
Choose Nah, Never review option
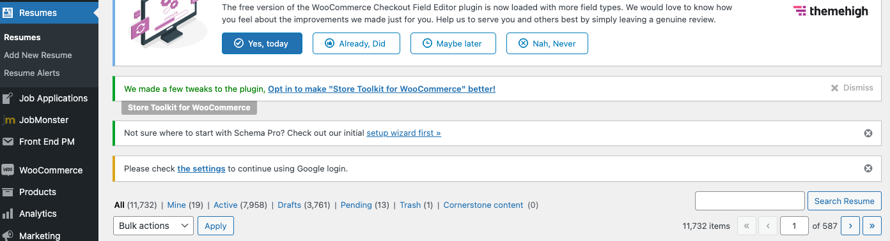point(547,43)
